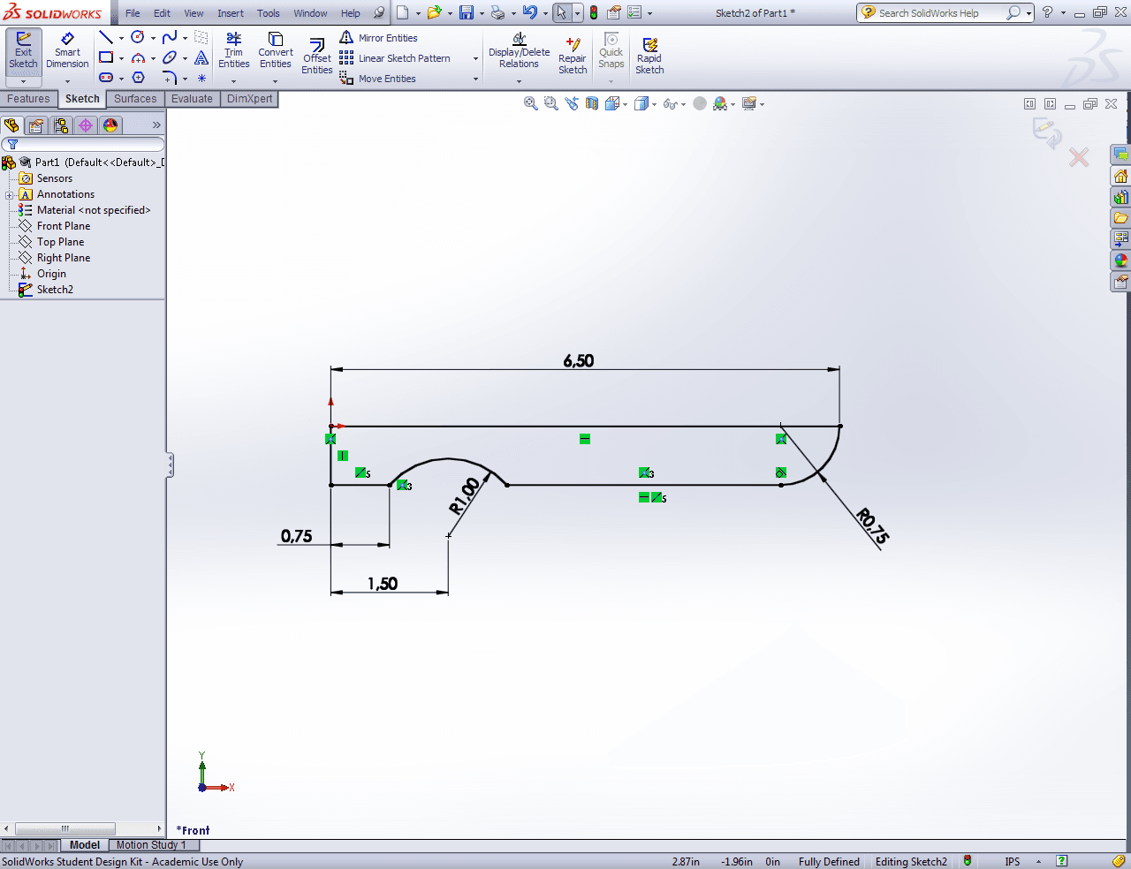Open the Trim Entities dropdown arrow
The width and height of the screenshot is (1131, 869).
tap(233, 81)
